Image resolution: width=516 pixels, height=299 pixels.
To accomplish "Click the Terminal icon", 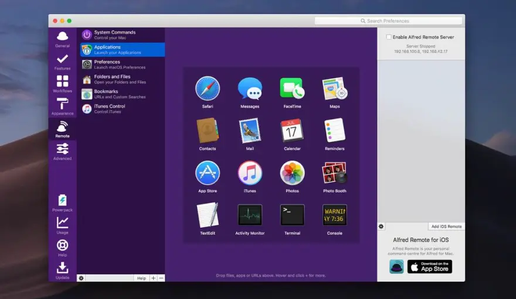I will tap(292, 215).
